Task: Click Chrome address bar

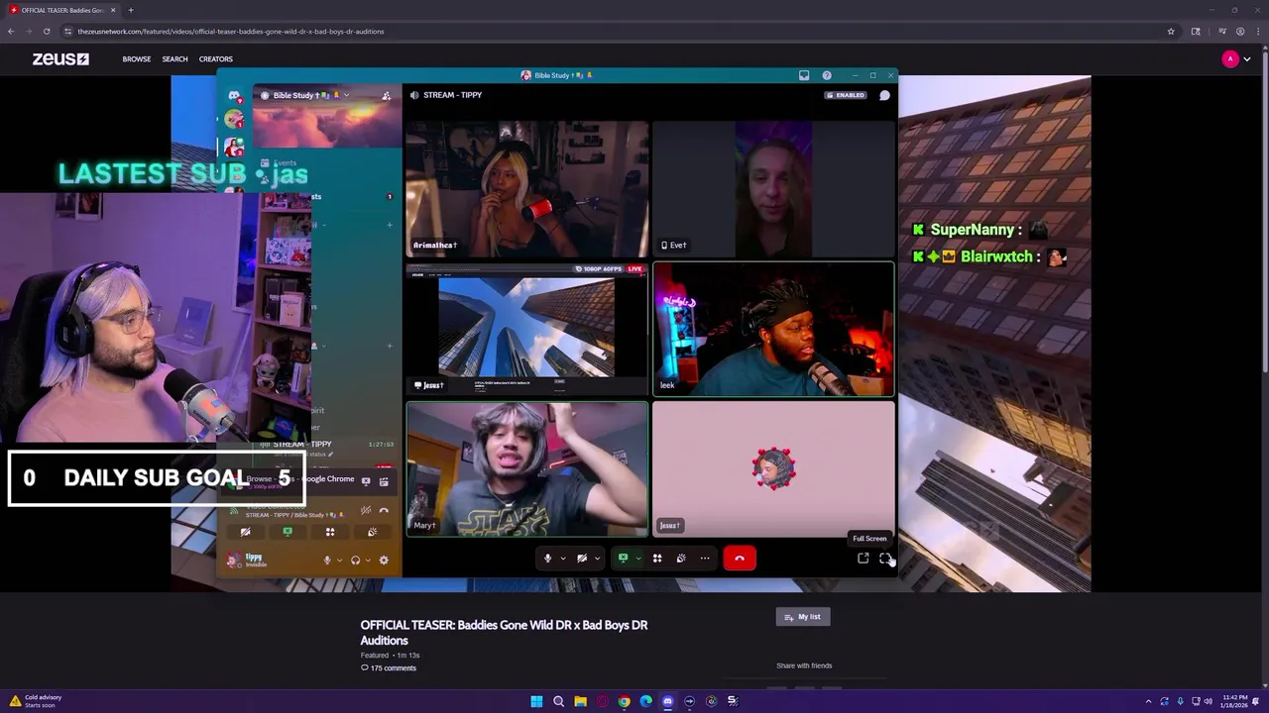Action: 615,31
